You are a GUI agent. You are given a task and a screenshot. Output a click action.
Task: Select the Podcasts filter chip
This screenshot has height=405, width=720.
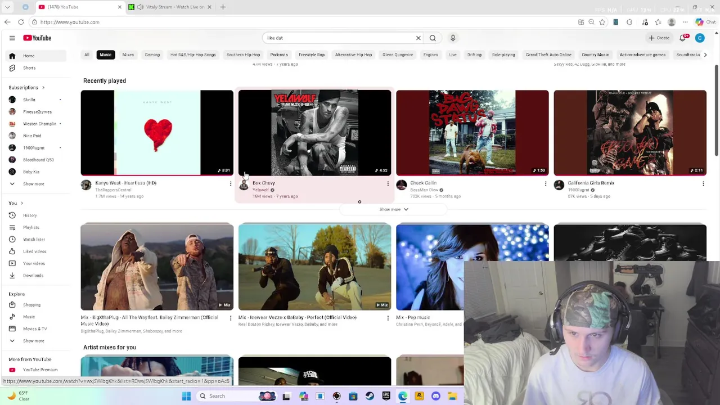[x=279, y=55]
